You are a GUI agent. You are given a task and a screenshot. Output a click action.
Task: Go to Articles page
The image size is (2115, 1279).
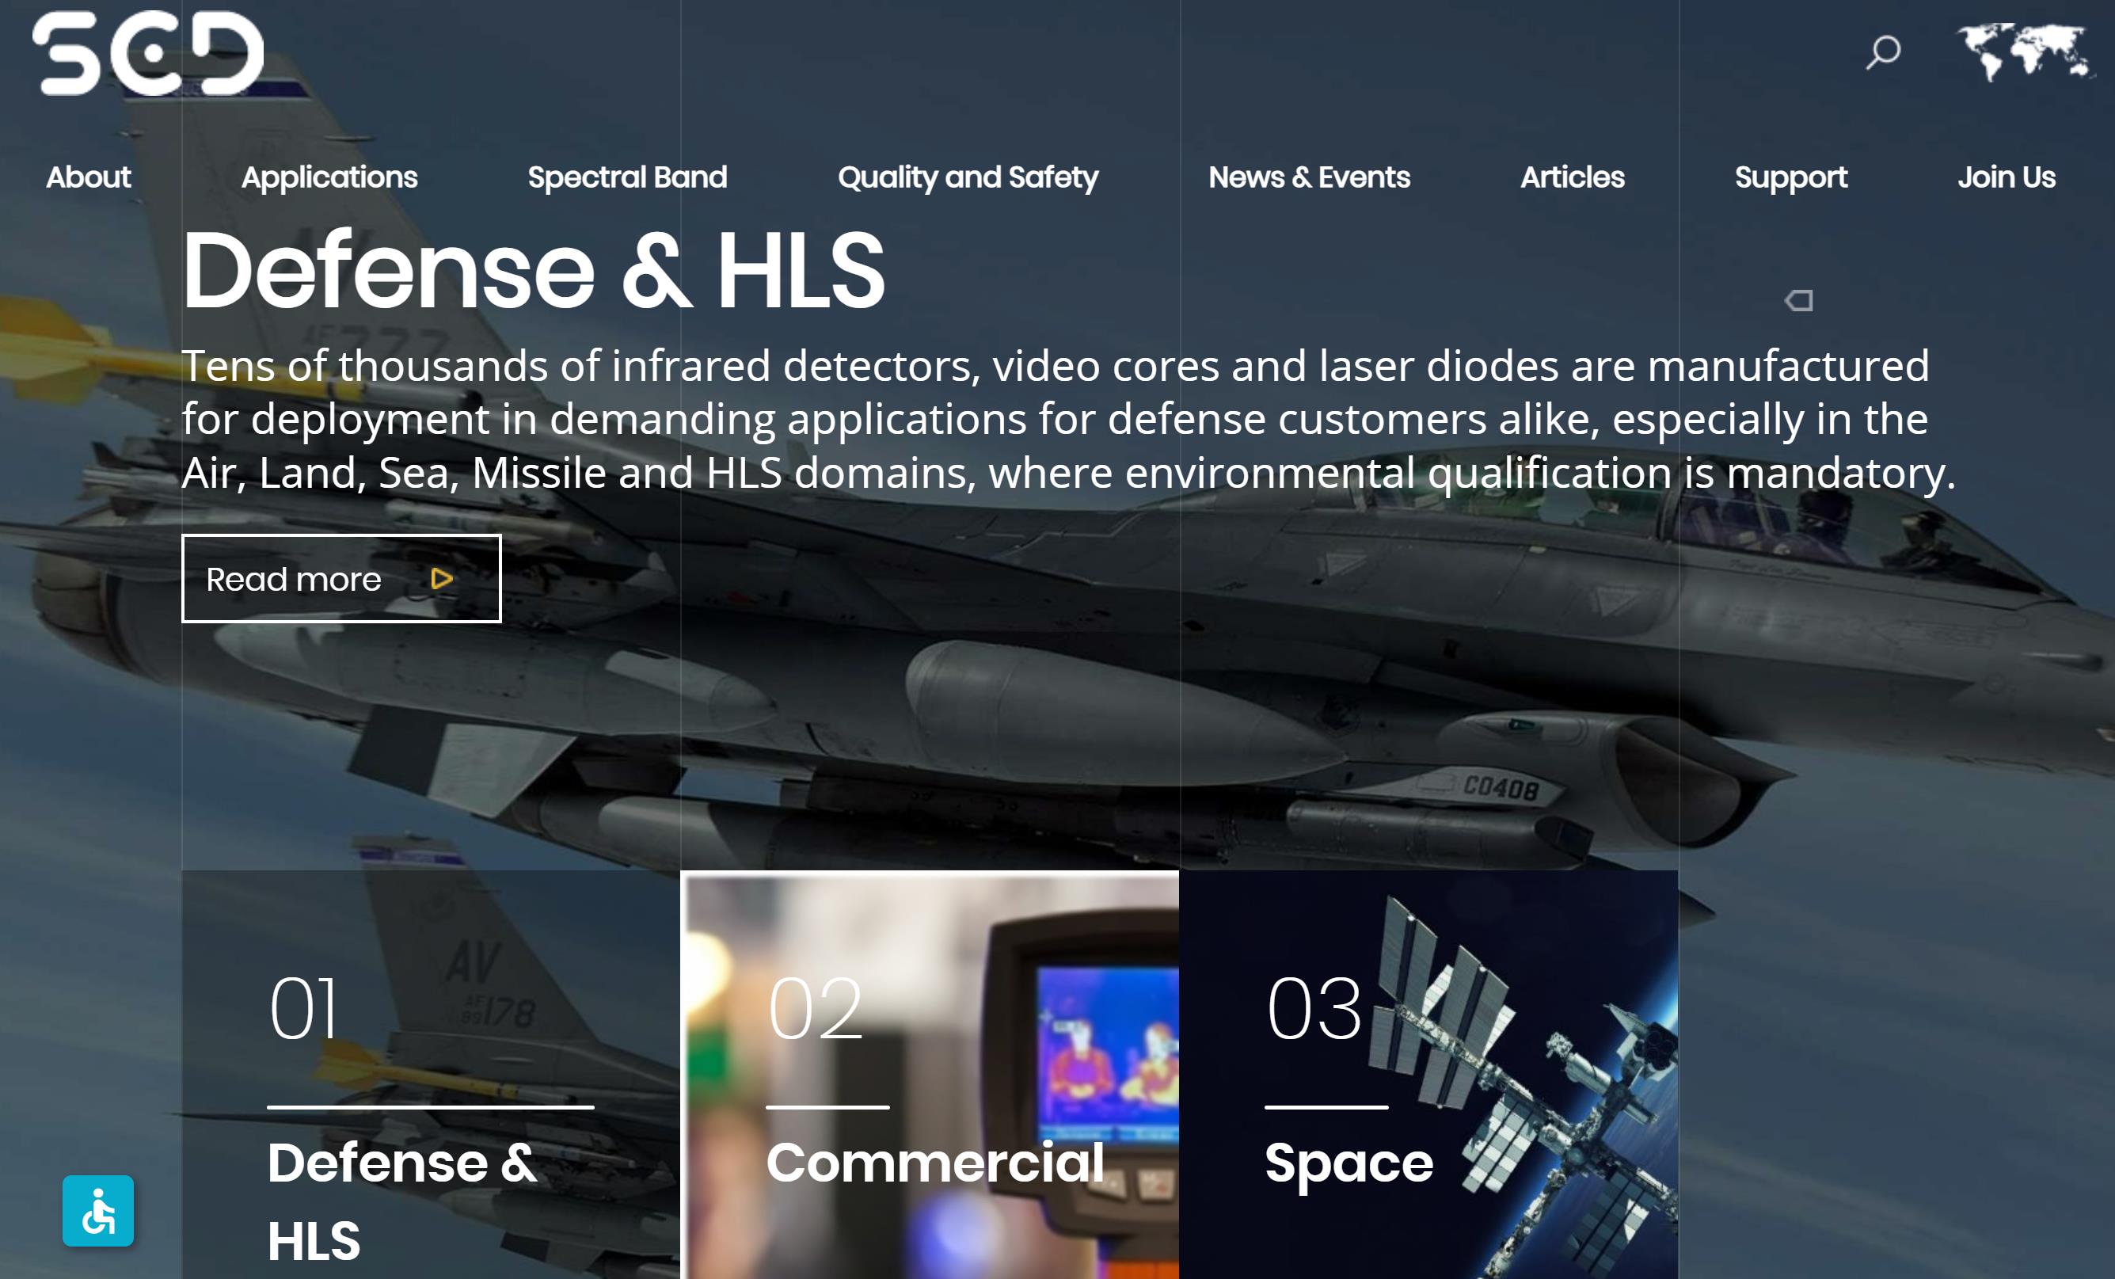(x=1572, y=177)
